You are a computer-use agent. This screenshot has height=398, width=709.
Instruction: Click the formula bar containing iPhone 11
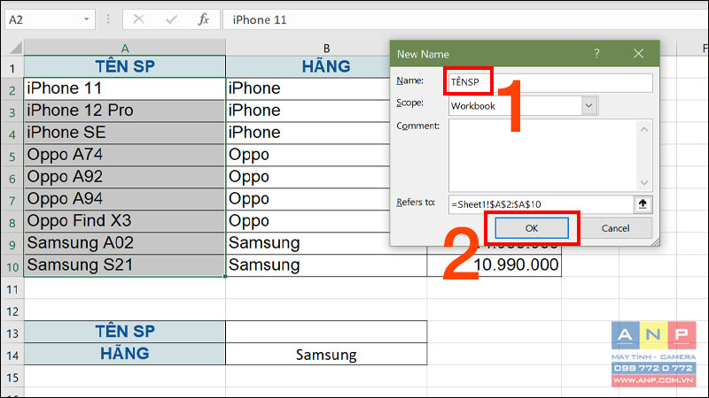click(x=466, y=19)
